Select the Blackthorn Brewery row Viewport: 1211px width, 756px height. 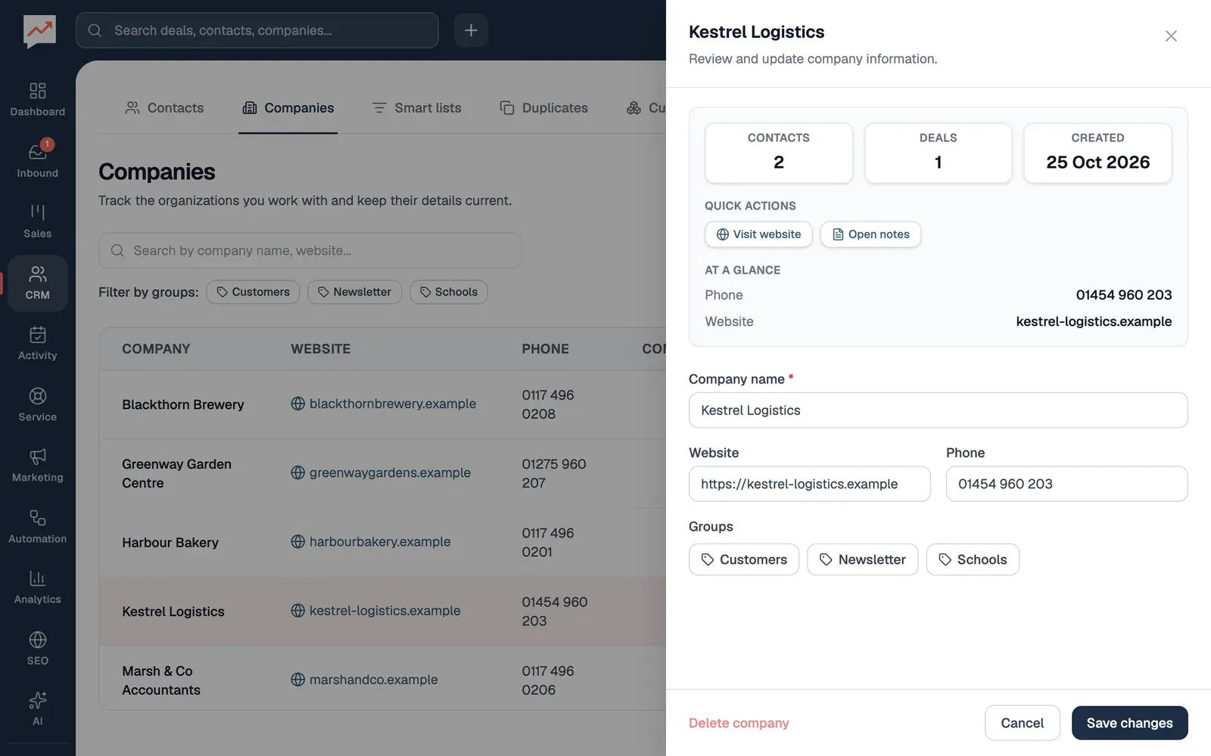coord(383,404)
